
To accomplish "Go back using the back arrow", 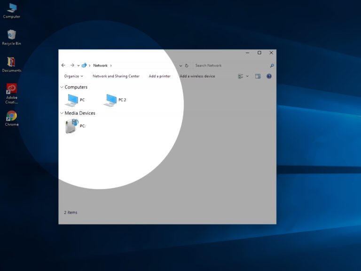I will [63, 65].
